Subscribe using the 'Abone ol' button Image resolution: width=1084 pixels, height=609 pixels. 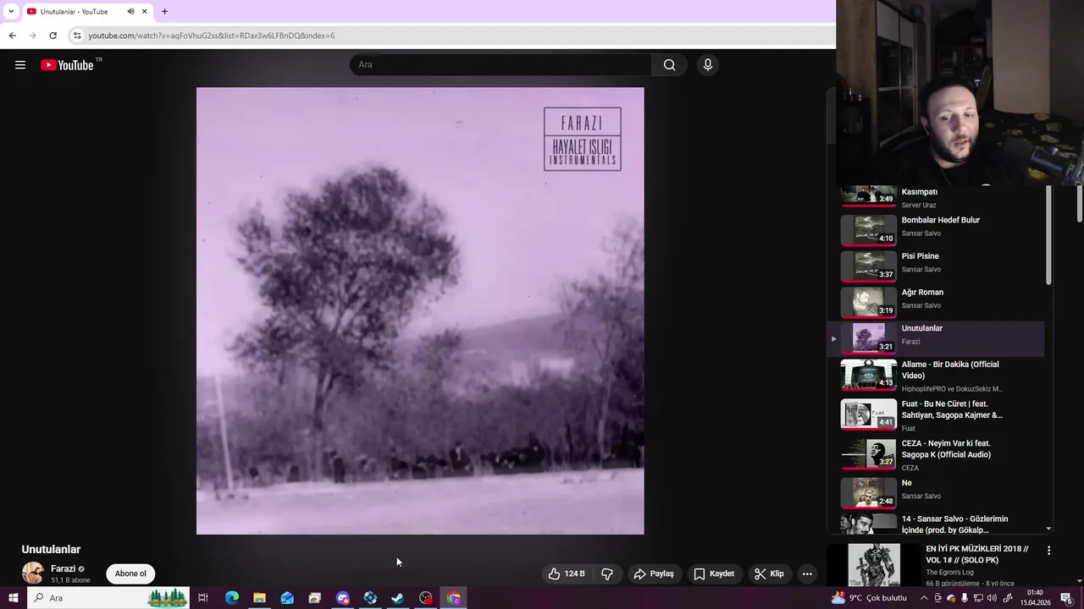(130, 573)
